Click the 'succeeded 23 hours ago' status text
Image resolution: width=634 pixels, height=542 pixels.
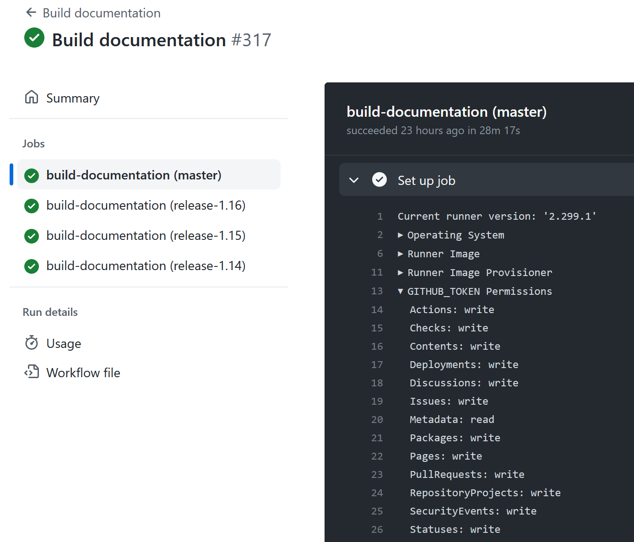point(433,130)
